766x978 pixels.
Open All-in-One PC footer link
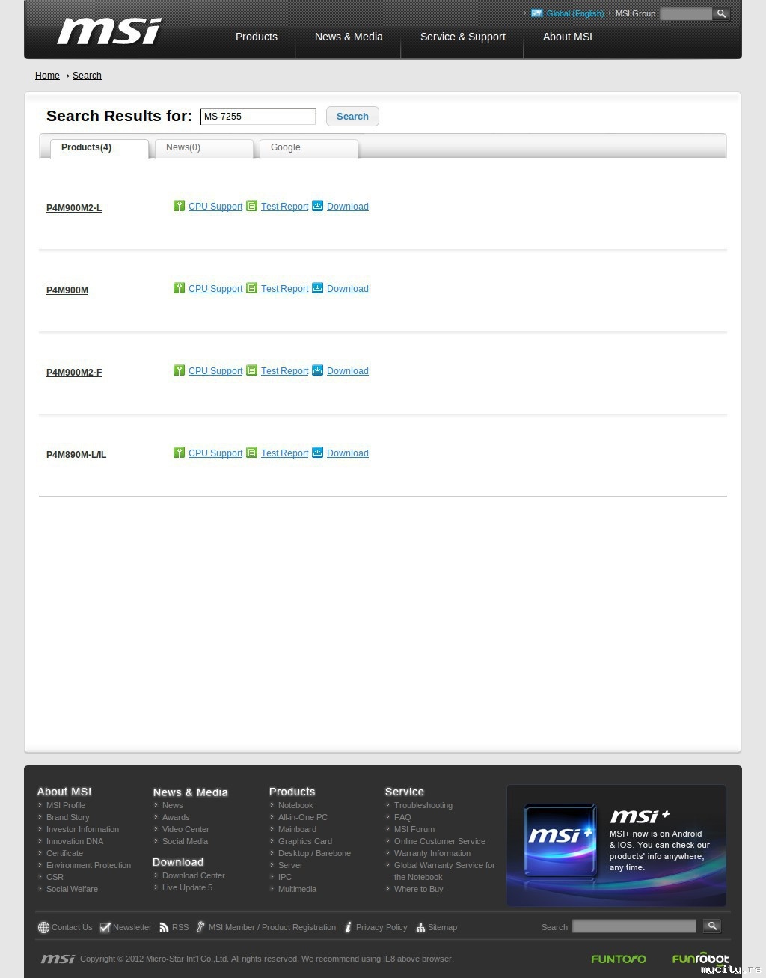tap(303, 817)
